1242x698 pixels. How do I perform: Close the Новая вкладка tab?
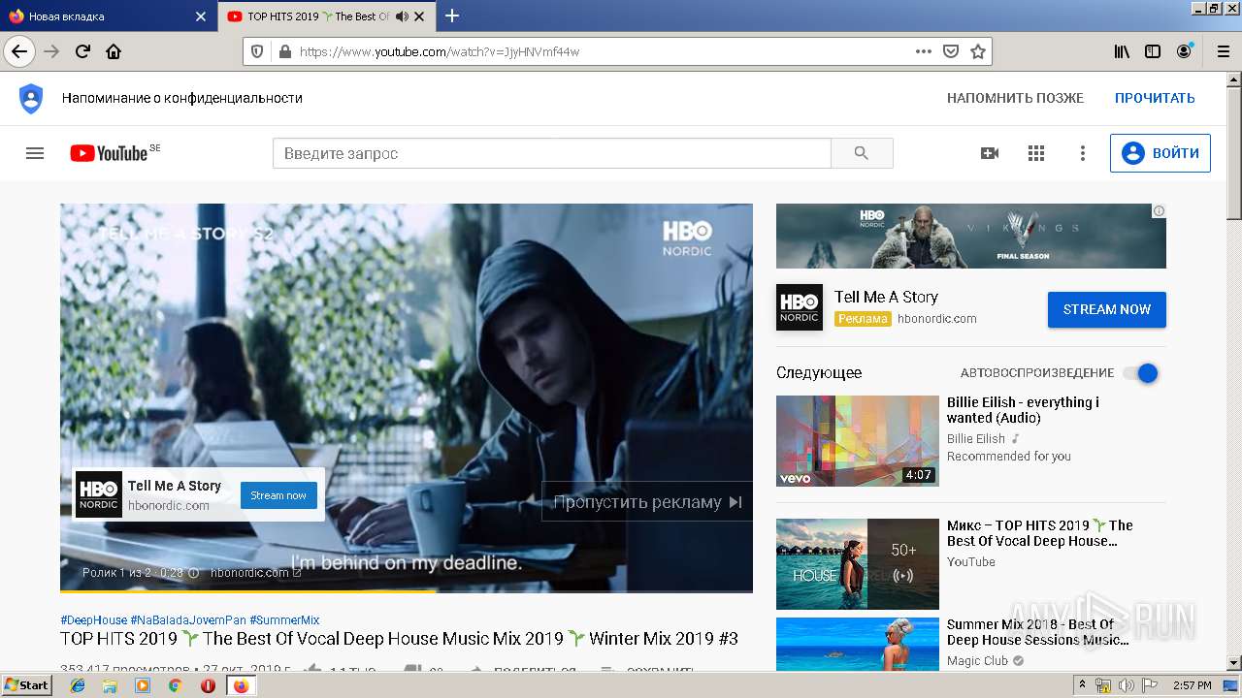click(x=201, y=16)
